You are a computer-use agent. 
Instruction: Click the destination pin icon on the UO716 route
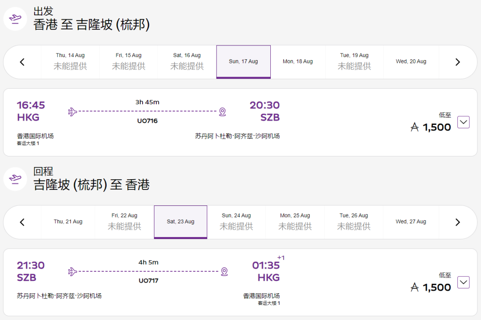tap(222, 111)
